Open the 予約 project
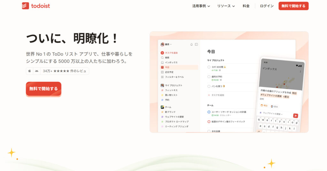The height and width of the screenshot is (171, 327). 165,100
